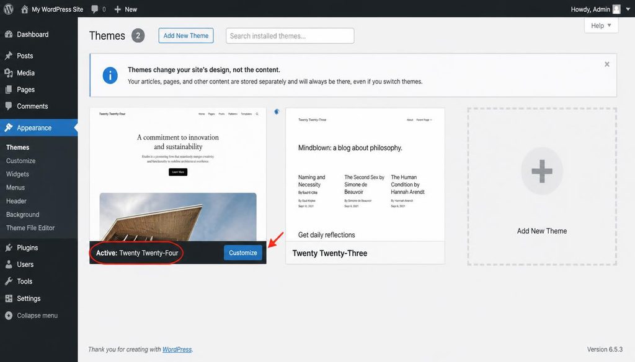The width and height of the screenshot is (635, 362).
Task: Open the Settings menu
Action: (x=29, y=298)
